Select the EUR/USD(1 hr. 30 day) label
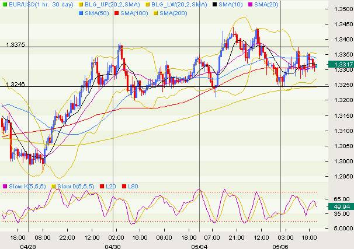The height and width of the screenshot is (249, 354). click(x=41, y=5)
